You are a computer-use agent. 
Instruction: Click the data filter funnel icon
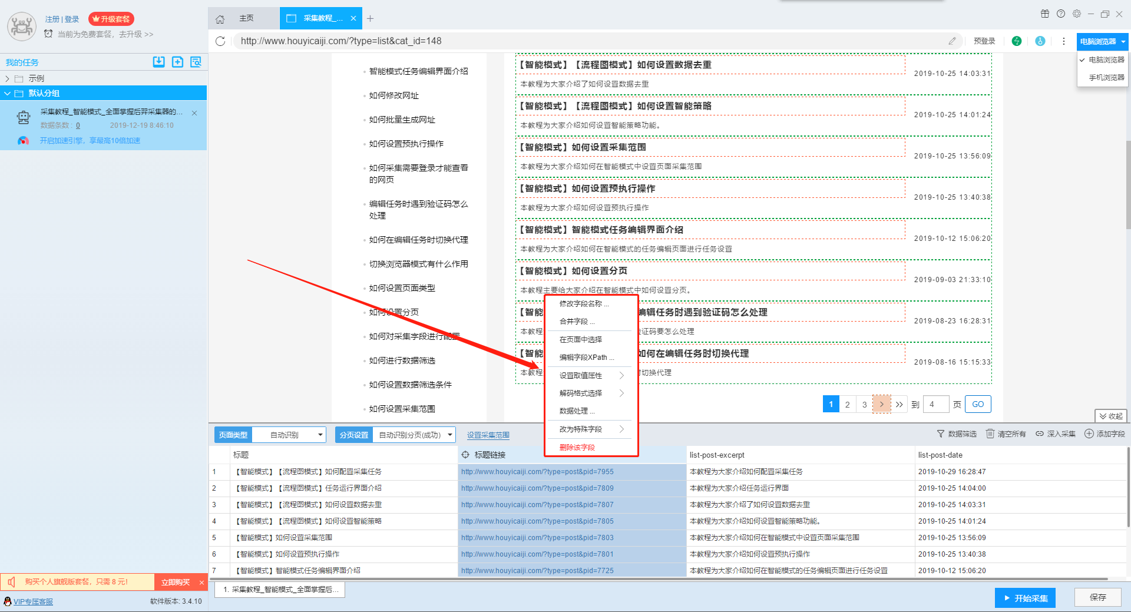click(x=941, y=434)
